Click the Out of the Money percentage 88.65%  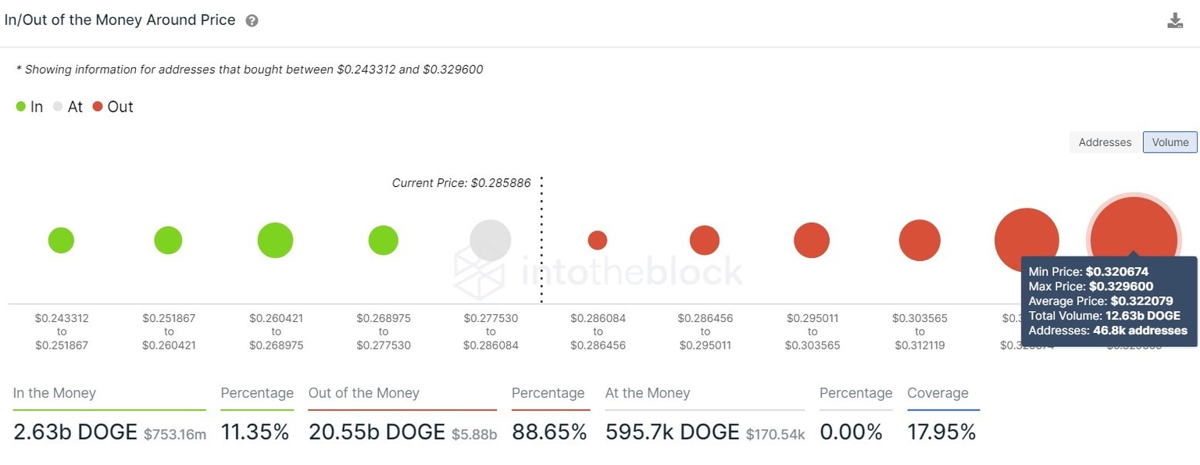point(549,431)
